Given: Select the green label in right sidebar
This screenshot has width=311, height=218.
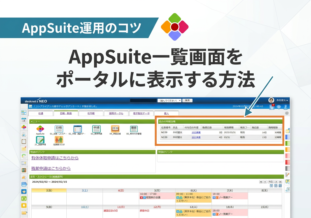Looking at the screenshot, I should (x=288, y=143).
